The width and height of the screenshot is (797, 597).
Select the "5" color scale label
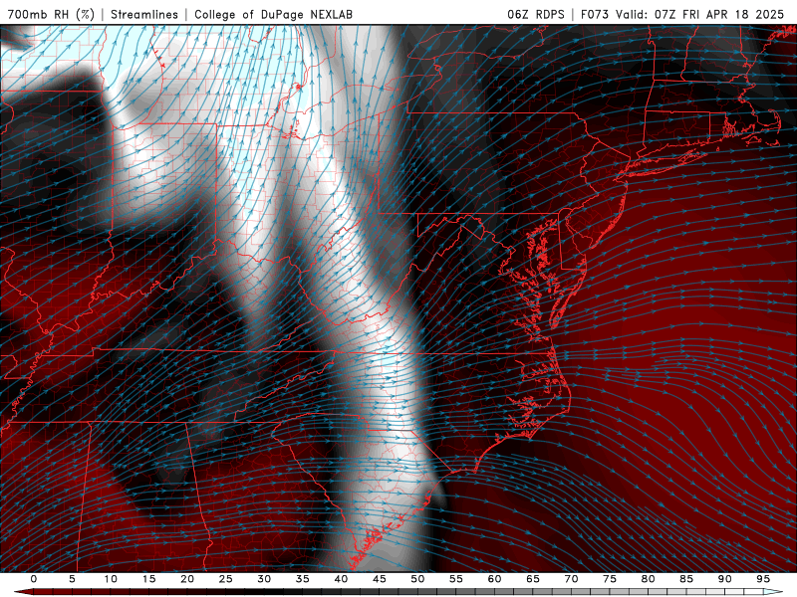pyautogui.click(x=72, y=579)
